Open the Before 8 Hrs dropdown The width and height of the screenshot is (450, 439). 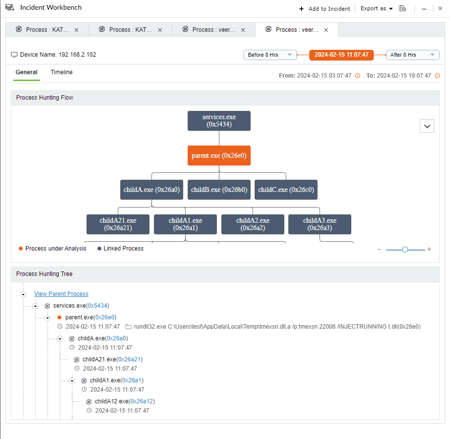click(270, 55)
